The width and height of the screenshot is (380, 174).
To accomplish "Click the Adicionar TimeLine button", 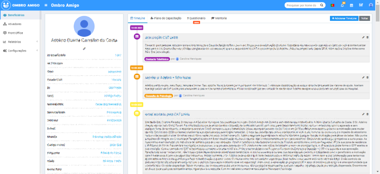I will pyautogui.click(x=344, y=18).
